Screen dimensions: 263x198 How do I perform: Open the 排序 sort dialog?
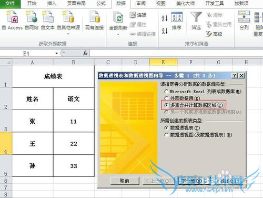click(177, 21)
